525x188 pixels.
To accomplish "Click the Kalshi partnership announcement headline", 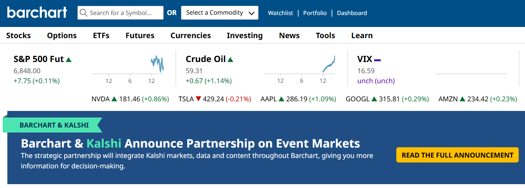I will pyautogui.click(x=190, y=144).
